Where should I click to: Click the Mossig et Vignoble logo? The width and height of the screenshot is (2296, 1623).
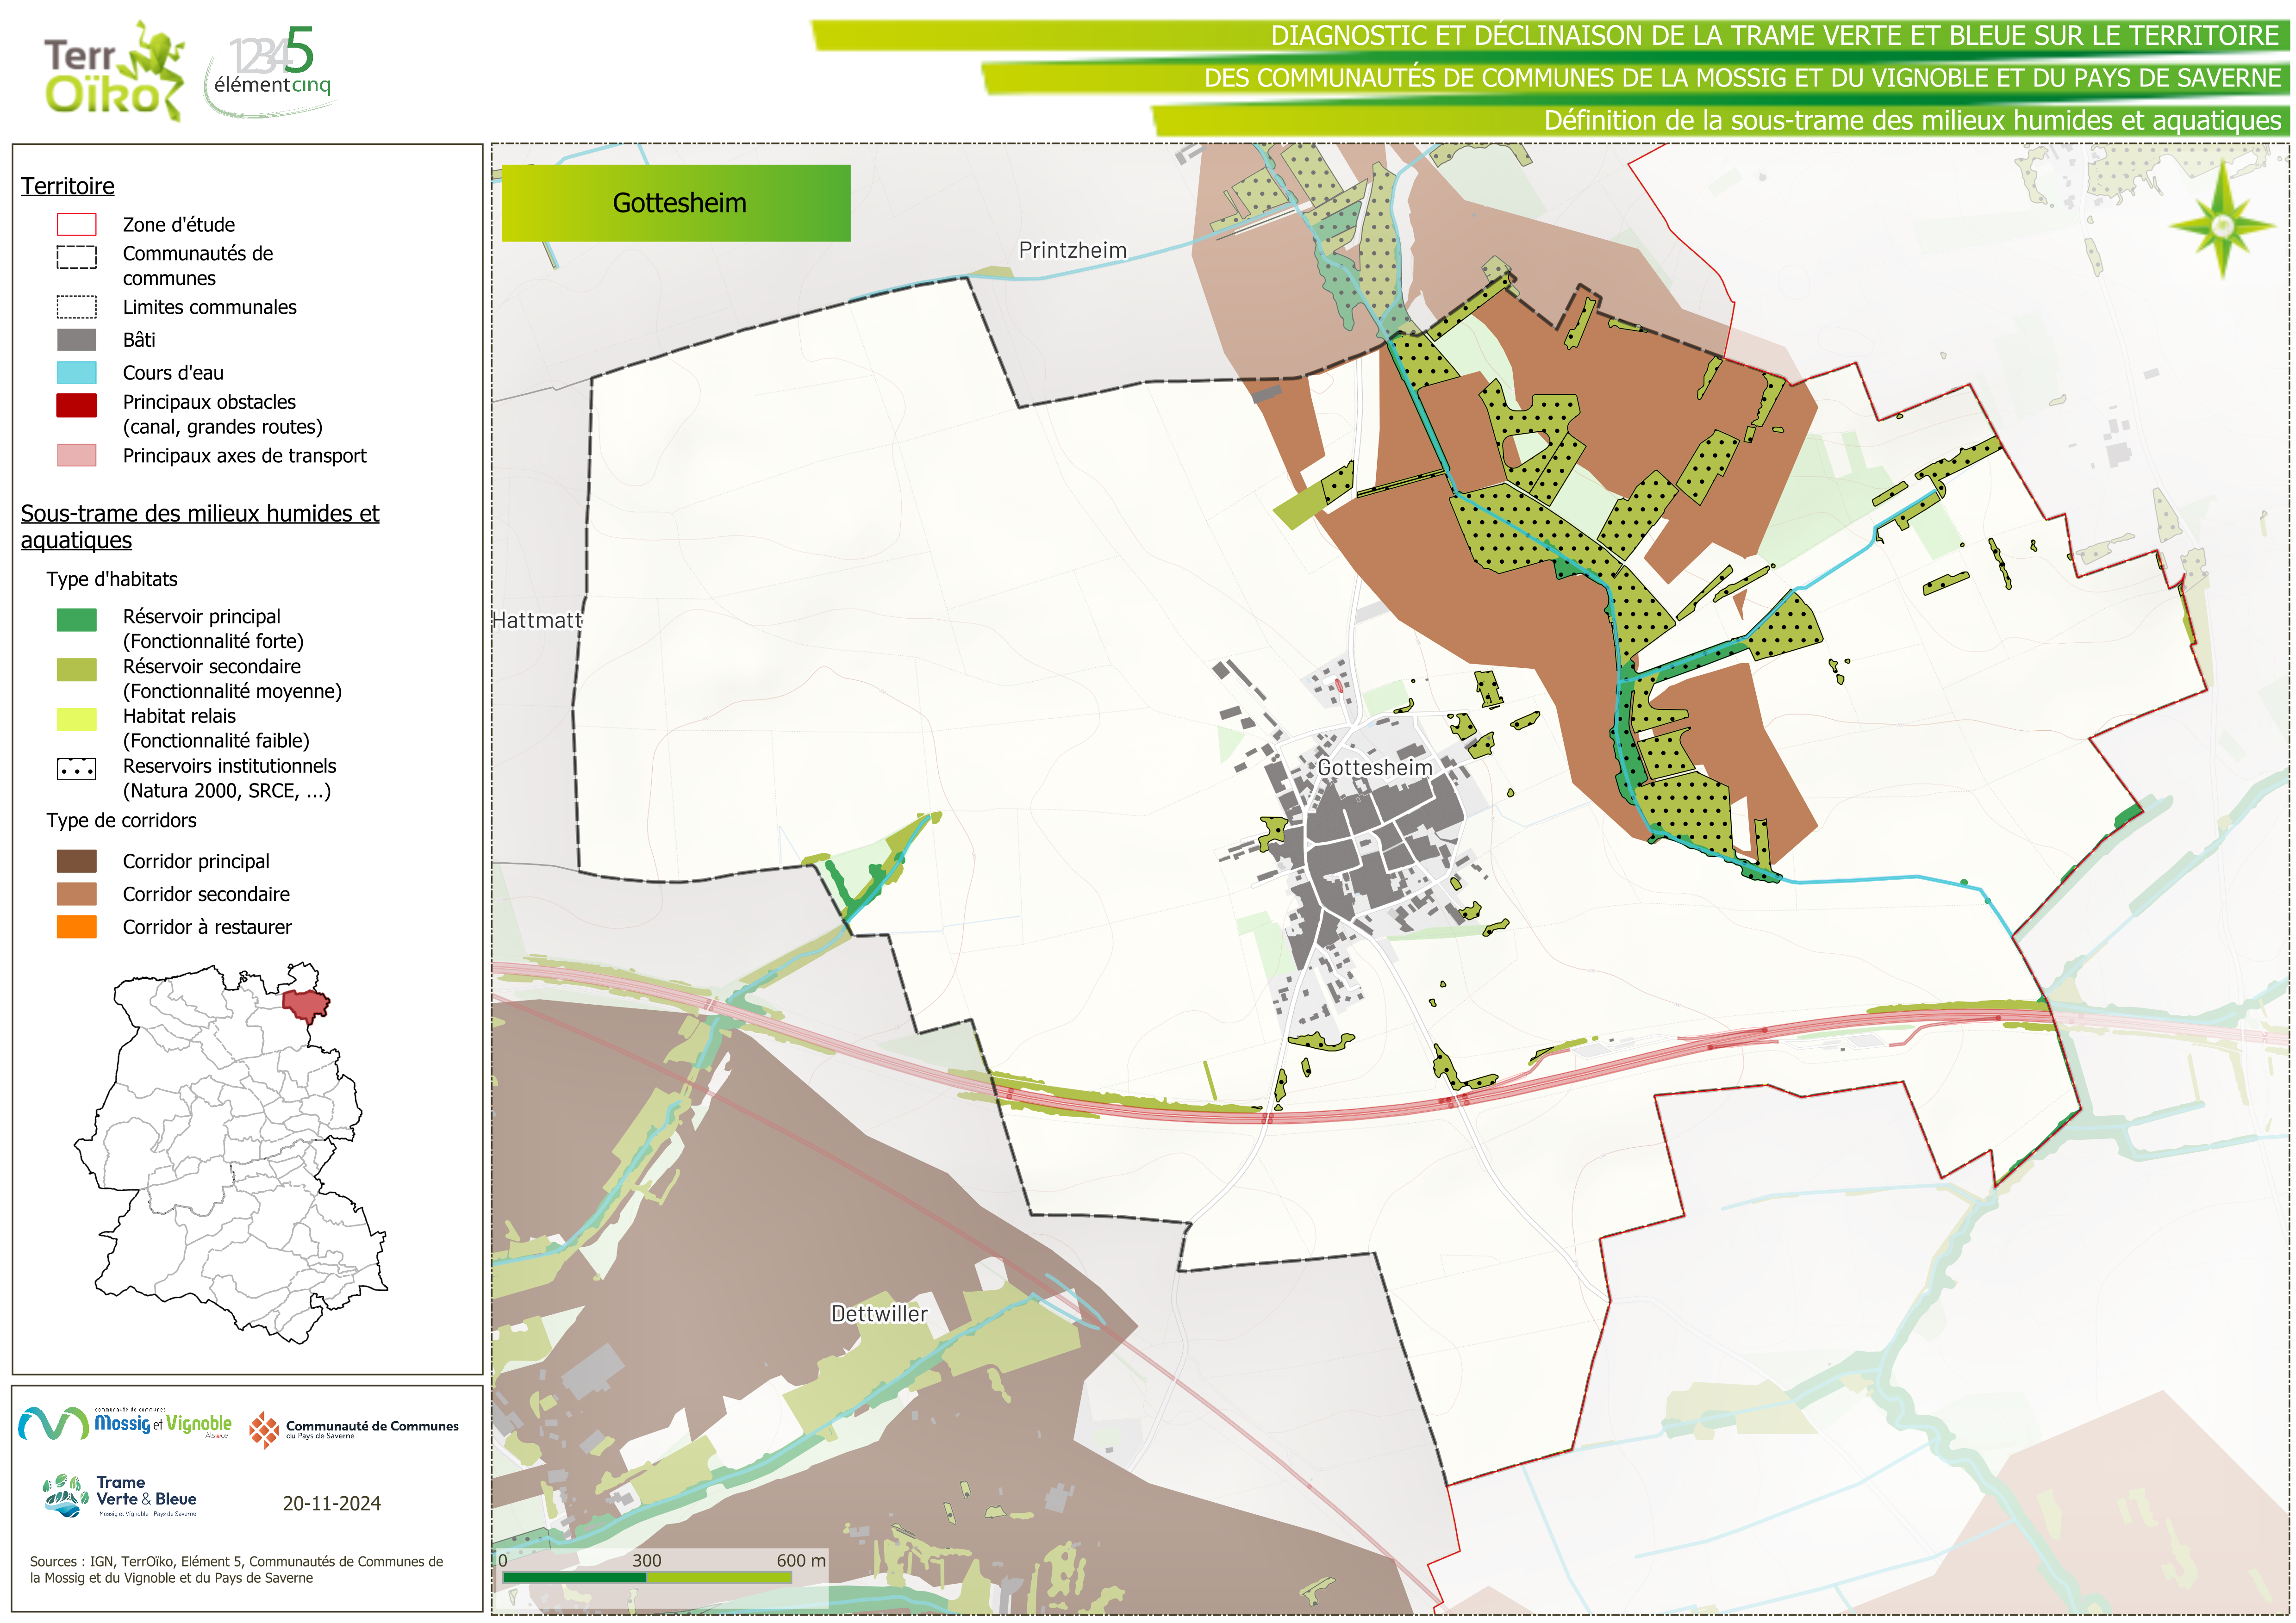pos(125,1423)
